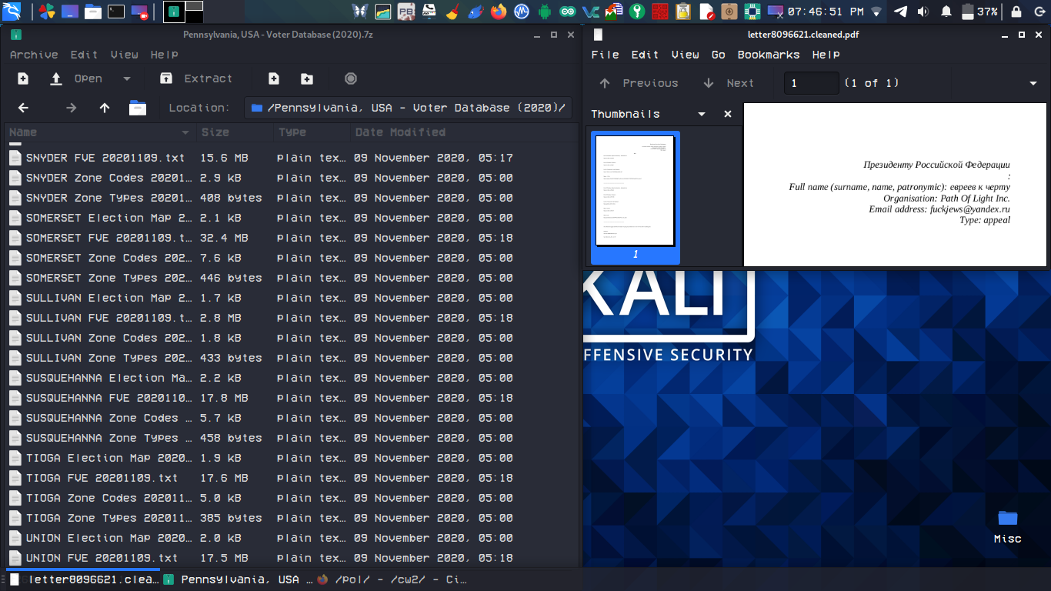Click Next page in PDF viewer
Screen dimensions: 1051x591
[x=729, y=83]
